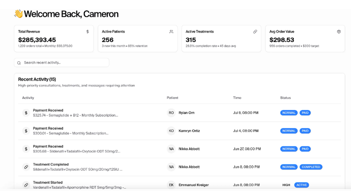Select the ACTIVE status badge
351x191 pixels.
(x=302, y=185)
